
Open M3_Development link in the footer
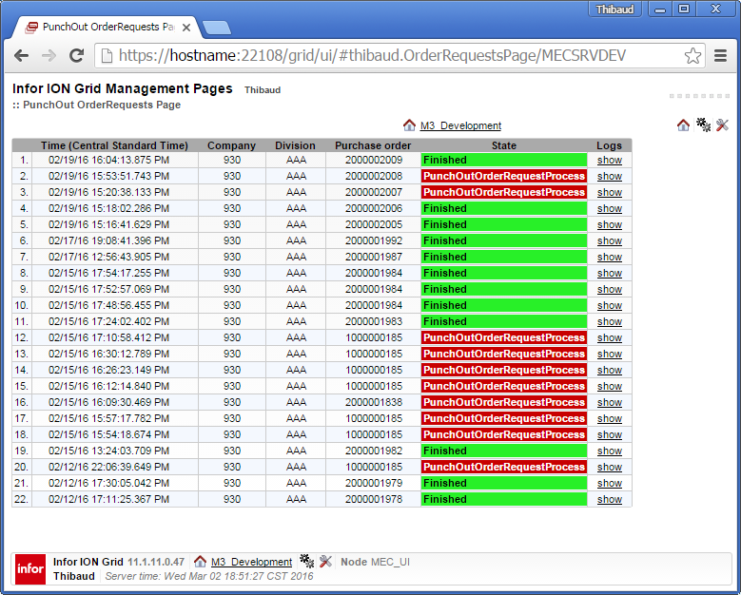(251, 562)
